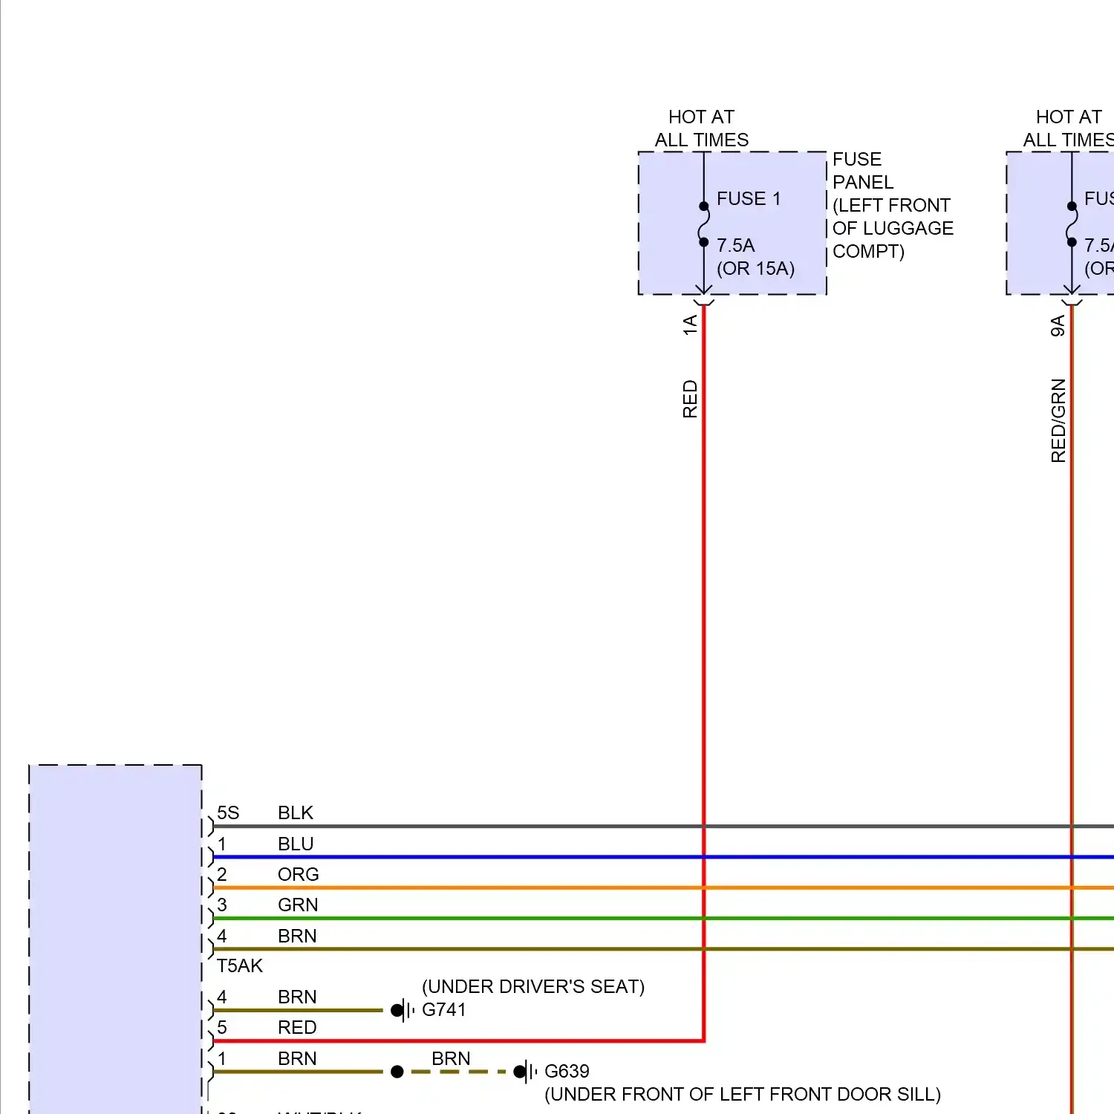Click the "BRN" label above the dashed wire
Image resolution: width=1114 pixels, height=1114 pixels.
pos(451,1058)
